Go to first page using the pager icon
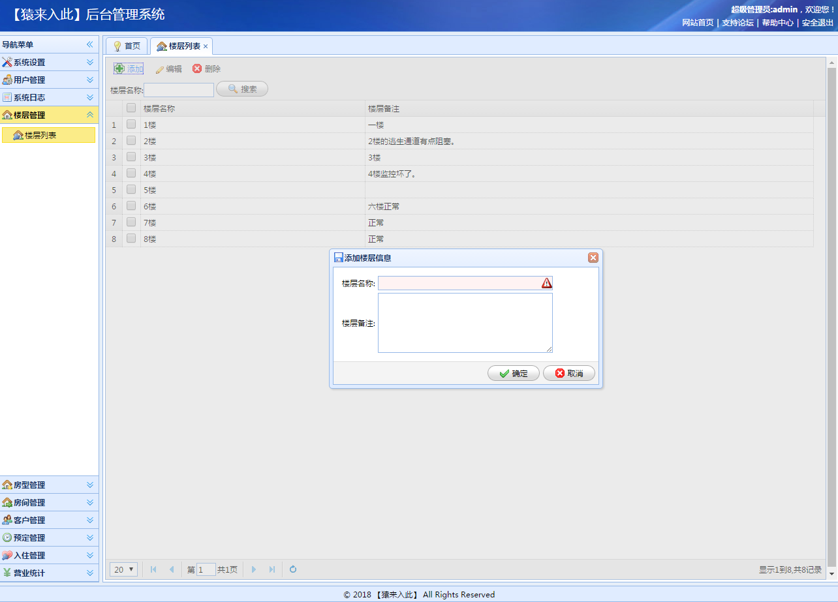838x602 pixels. click(x=153, y=569)
